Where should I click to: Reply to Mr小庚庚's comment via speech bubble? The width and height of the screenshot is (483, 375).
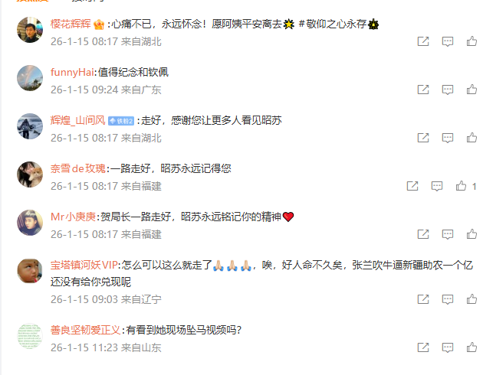coord(448,234)
